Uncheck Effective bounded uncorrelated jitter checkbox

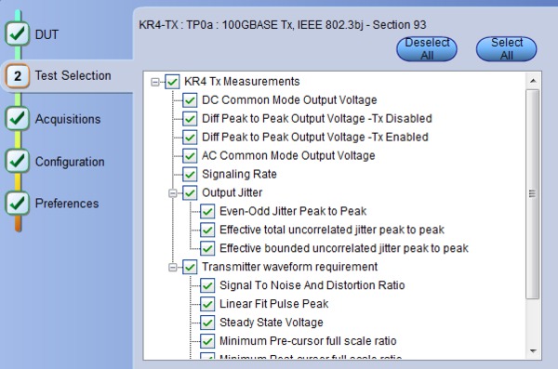click(207, 248)
